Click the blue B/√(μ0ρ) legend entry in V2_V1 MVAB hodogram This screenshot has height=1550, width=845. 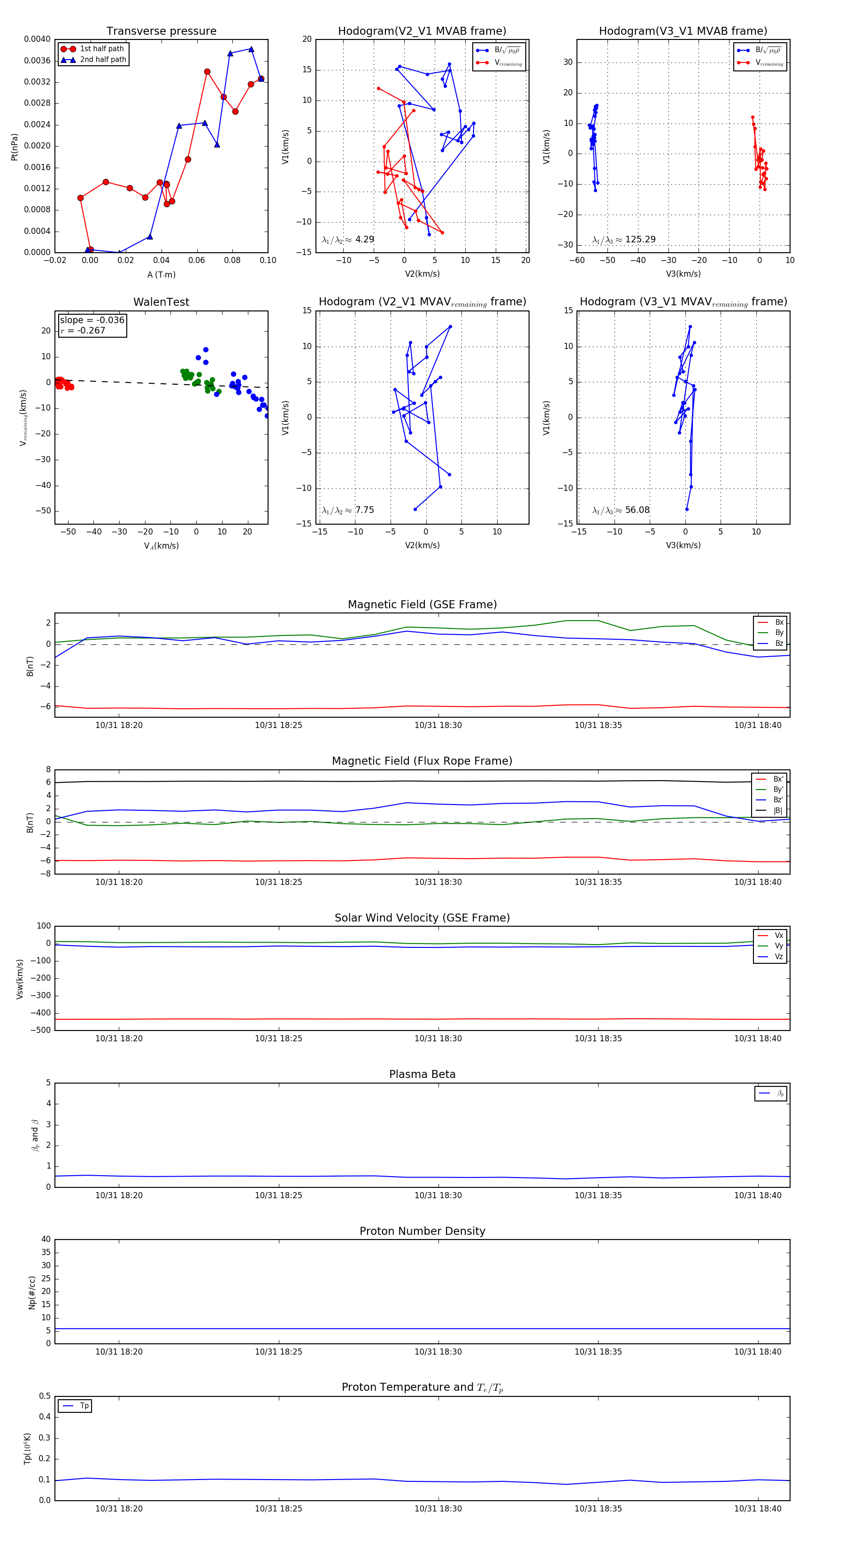point(499,51)
